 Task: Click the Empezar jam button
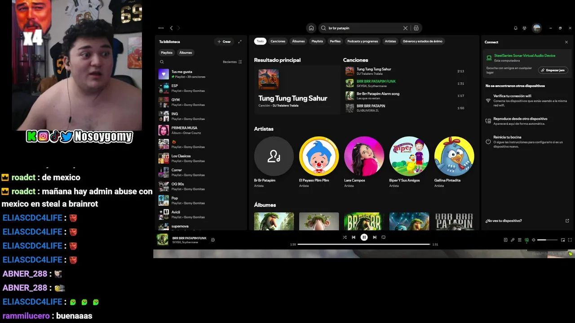(553, 70)
